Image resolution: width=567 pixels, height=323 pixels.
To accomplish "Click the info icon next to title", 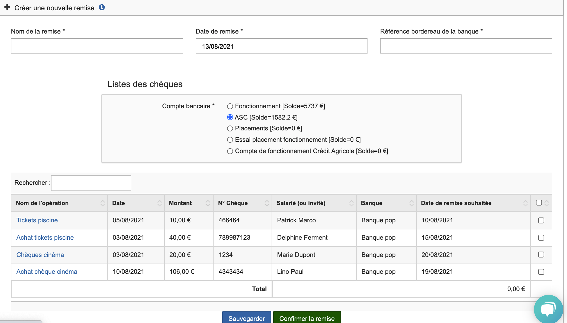I will 102,7.
